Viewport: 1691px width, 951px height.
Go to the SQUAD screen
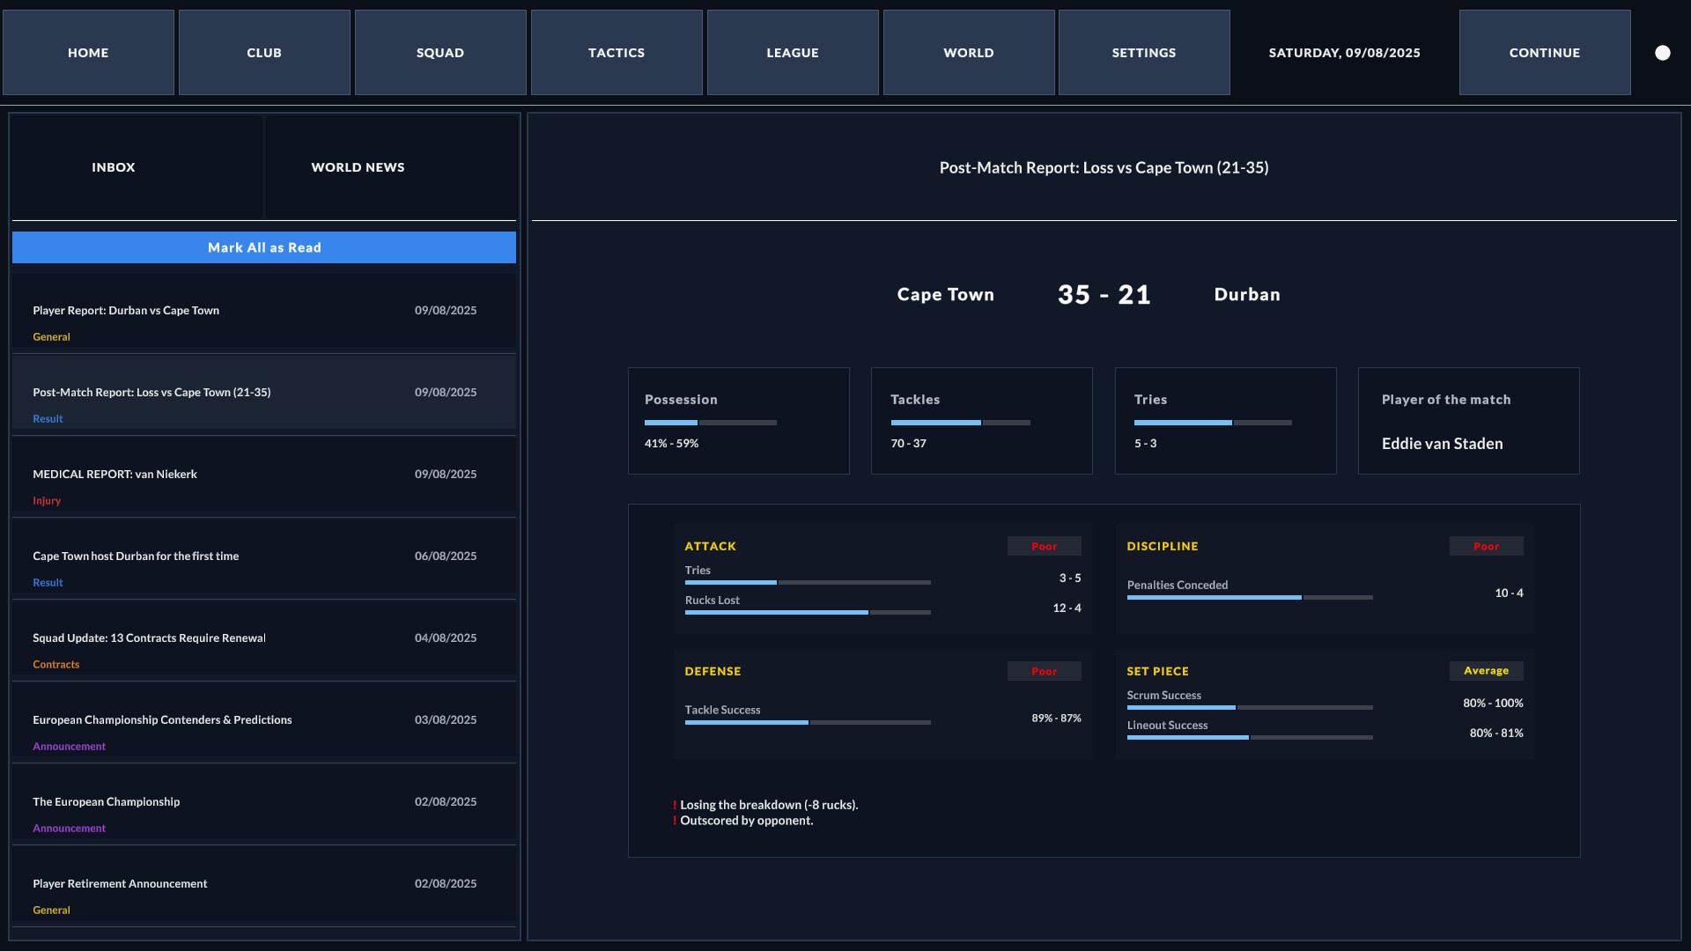[x=440, y=53]
